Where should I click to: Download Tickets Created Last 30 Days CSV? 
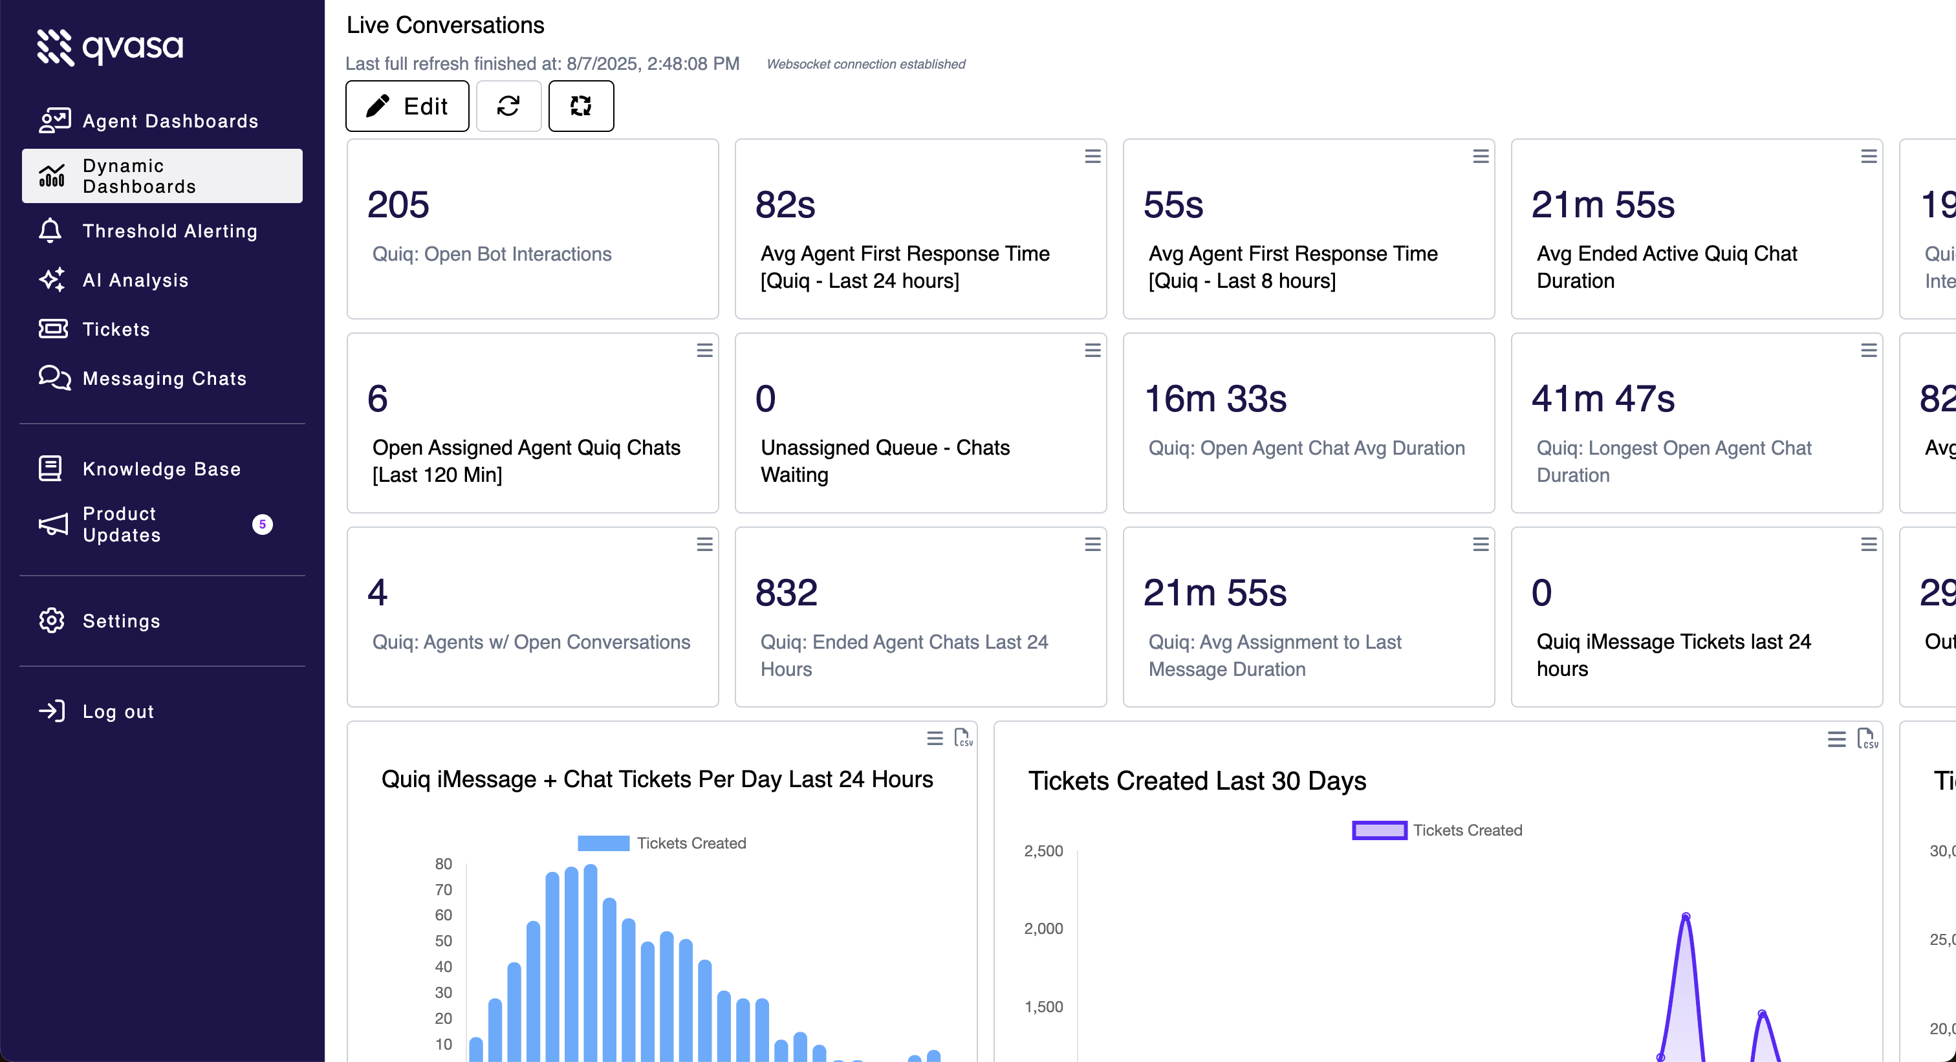1867,739
